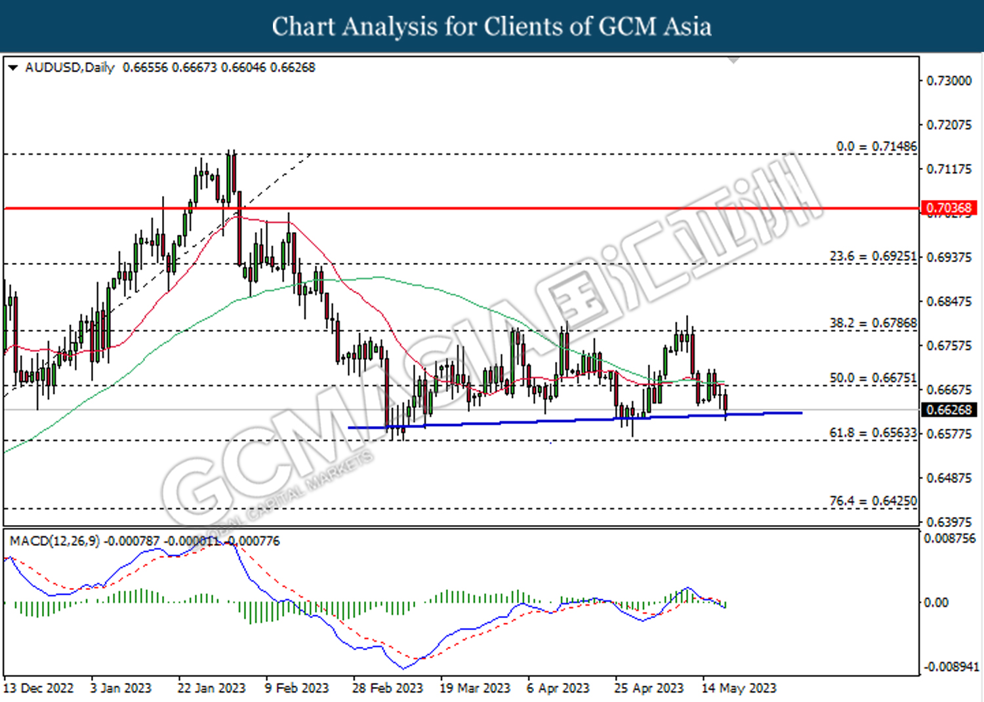
Task: Select the 28 Feb 2023 date marker
Action: tap(387, 688)
